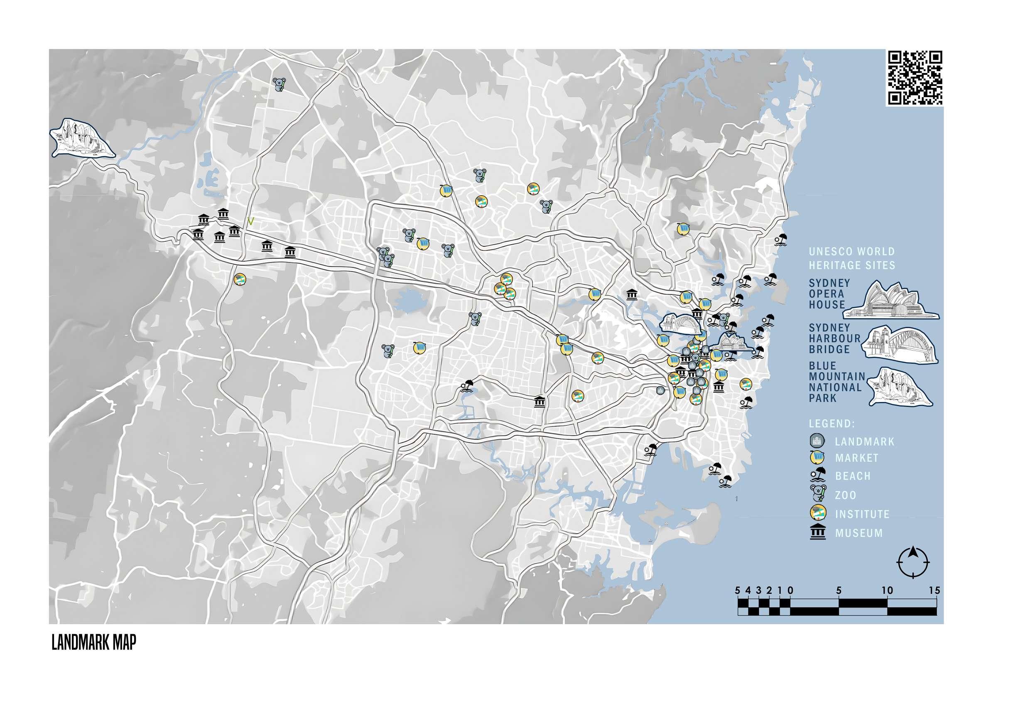Viewport: 1030px width, 728px height.
Task: Click the 'INSTITUTE' legend label
Action: click(x=862, y=514)
